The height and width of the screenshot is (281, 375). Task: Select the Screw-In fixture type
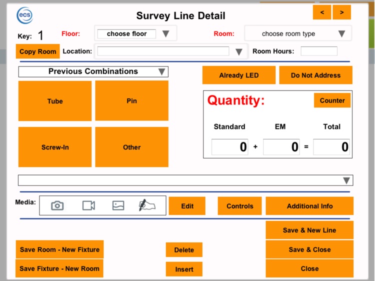tap(55, 147)
